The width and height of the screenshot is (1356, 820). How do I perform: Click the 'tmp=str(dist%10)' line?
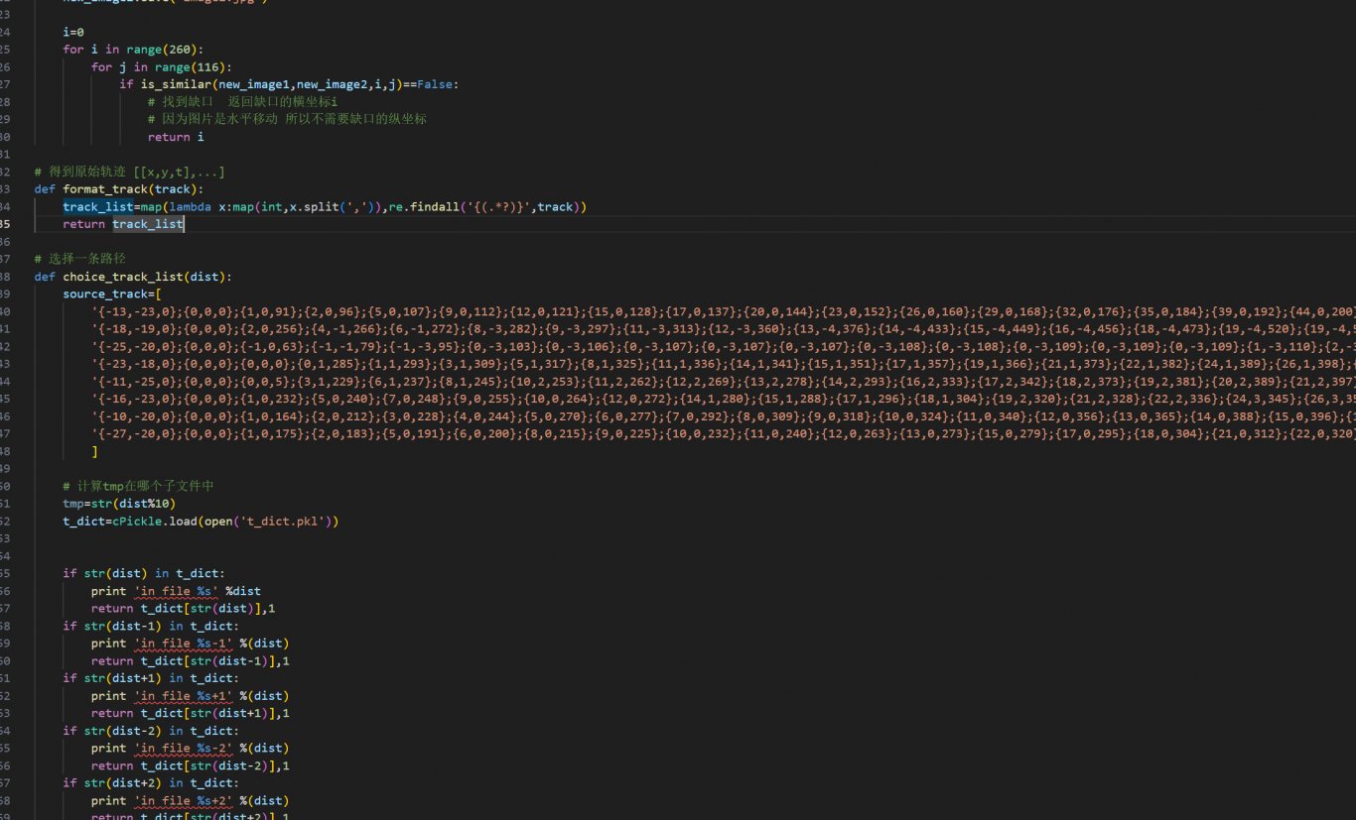pyautogui.click(x=119, y=504)
